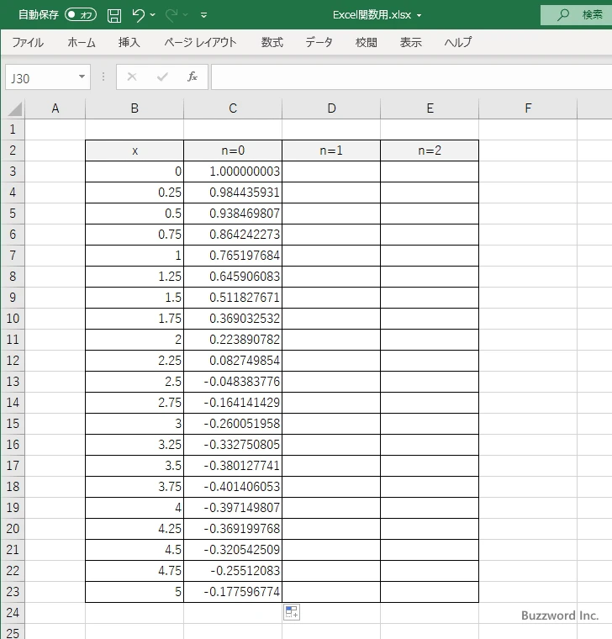Click cell with value 0.765197684
Image resolution: width=612 pixels, height=639 pixels.
coord(233,256)
